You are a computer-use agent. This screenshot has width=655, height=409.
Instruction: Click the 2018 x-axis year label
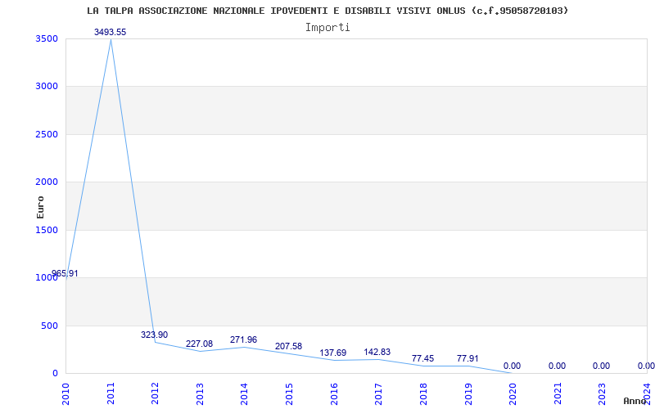click(x=423, y=394)
